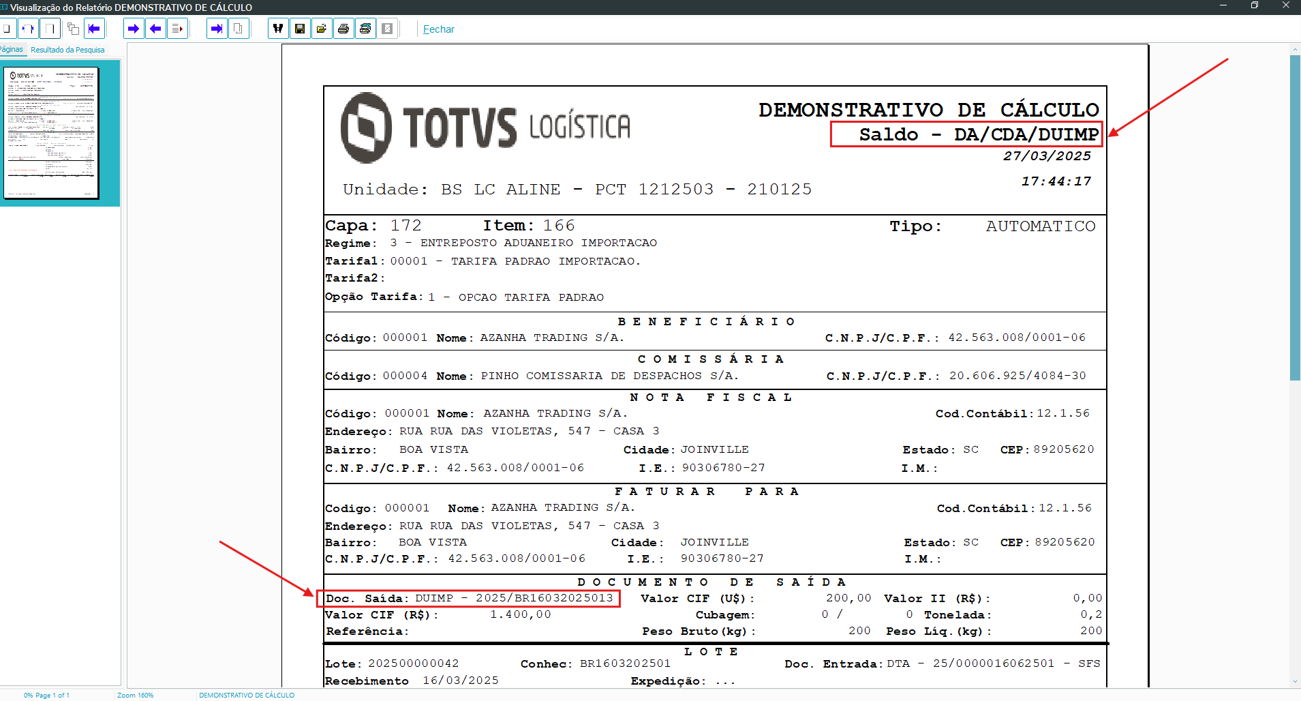Viewport: 1301px width, 701px height.
Task: Click status bar text 'DEMONSTRATIVO DE CÁLCULO'
Action: (247, 696)
